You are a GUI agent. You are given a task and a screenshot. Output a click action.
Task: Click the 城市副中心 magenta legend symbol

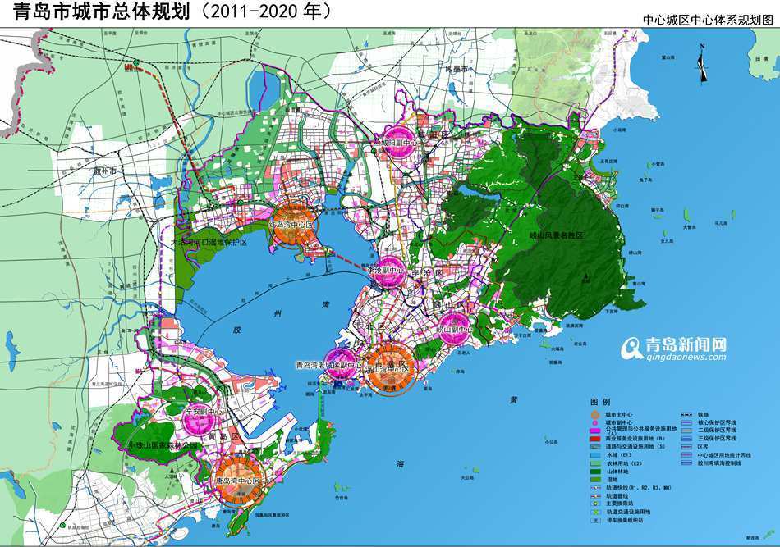pyautogui.click(x=595, y=423)
